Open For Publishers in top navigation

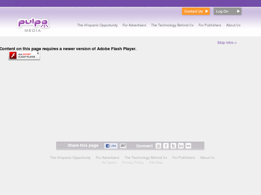210,25
